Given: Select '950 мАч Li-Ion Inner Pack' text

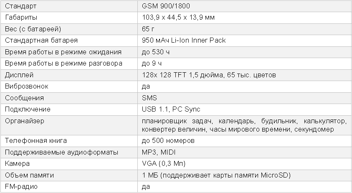Looking at the screenshot, I should (x=184, y=41).
